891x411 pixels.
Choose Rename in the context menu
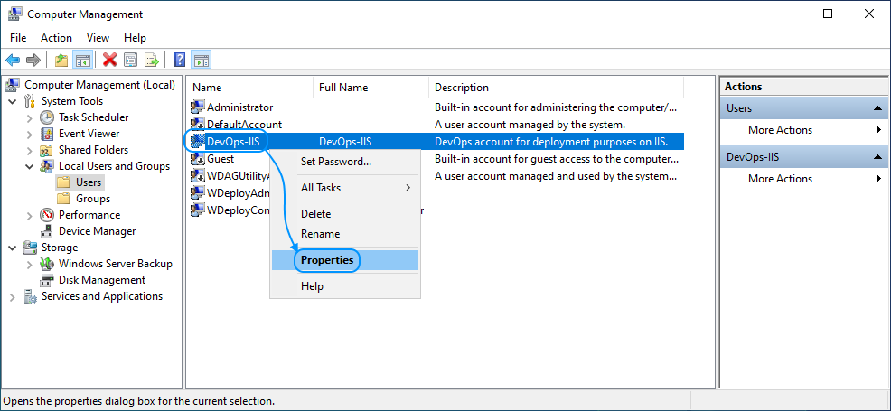click(x=345, y=234)
